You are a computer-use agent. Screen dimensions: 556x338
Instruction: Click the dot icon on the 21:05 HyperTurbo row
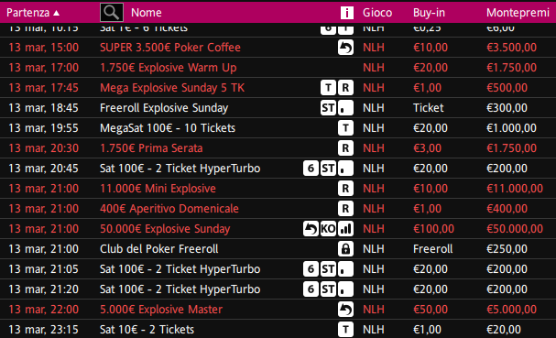pyautogui.click(x=345, y=269)
